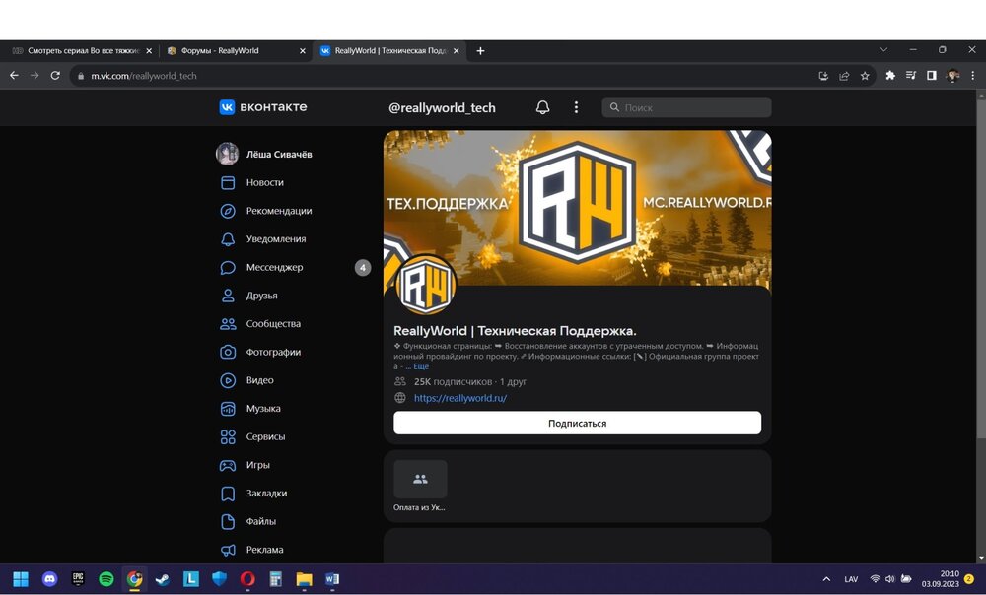
Task: Open Рекомендации compass icon
Action: [x=228, y=211]
